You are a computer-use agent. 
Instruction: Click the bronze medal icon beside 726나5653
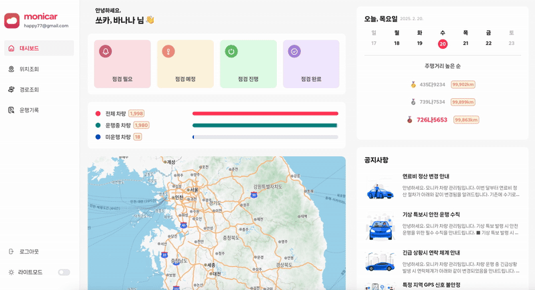tap(409, 120)
